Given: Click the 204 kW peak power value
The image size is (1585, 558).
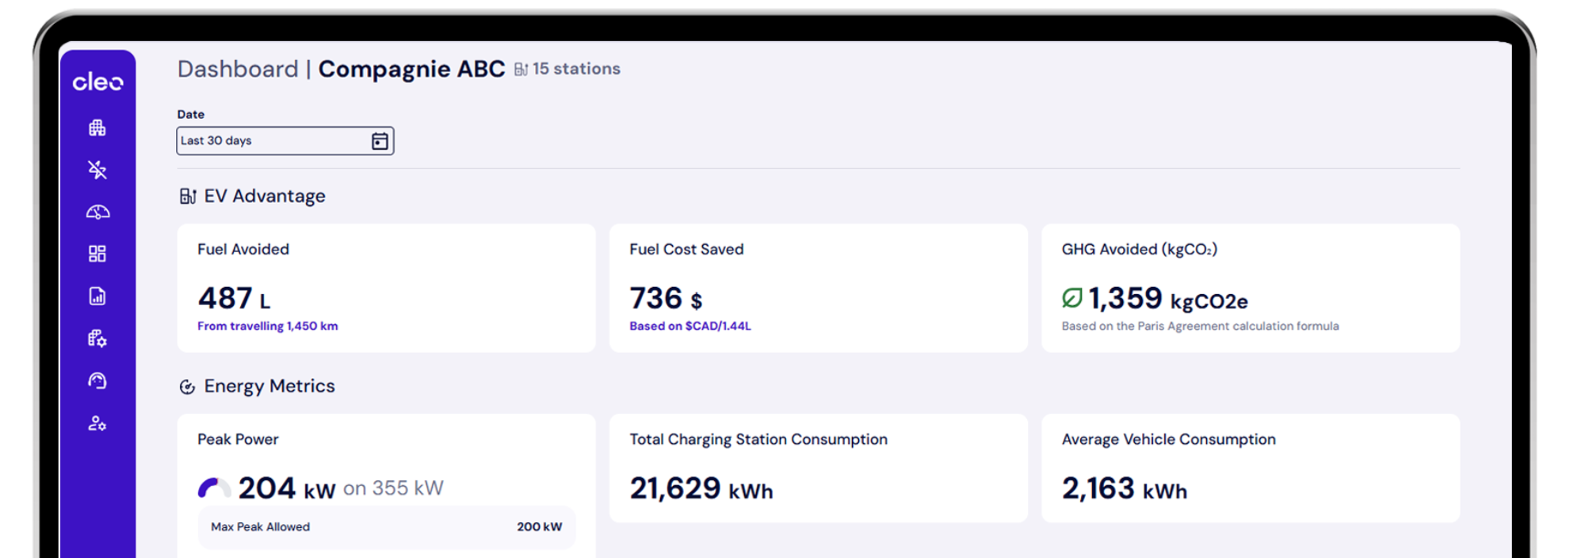Looking at the screenshot, I should click(287, 488).
